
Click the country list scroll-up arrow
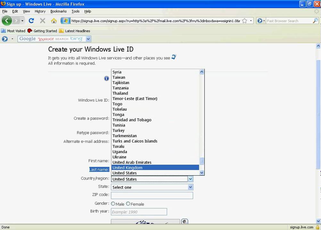coord(202,72)
